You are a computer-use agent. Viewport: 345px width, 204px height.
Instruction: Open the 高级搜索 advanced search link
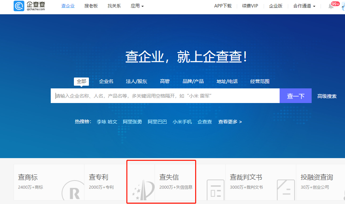point(327,96)
